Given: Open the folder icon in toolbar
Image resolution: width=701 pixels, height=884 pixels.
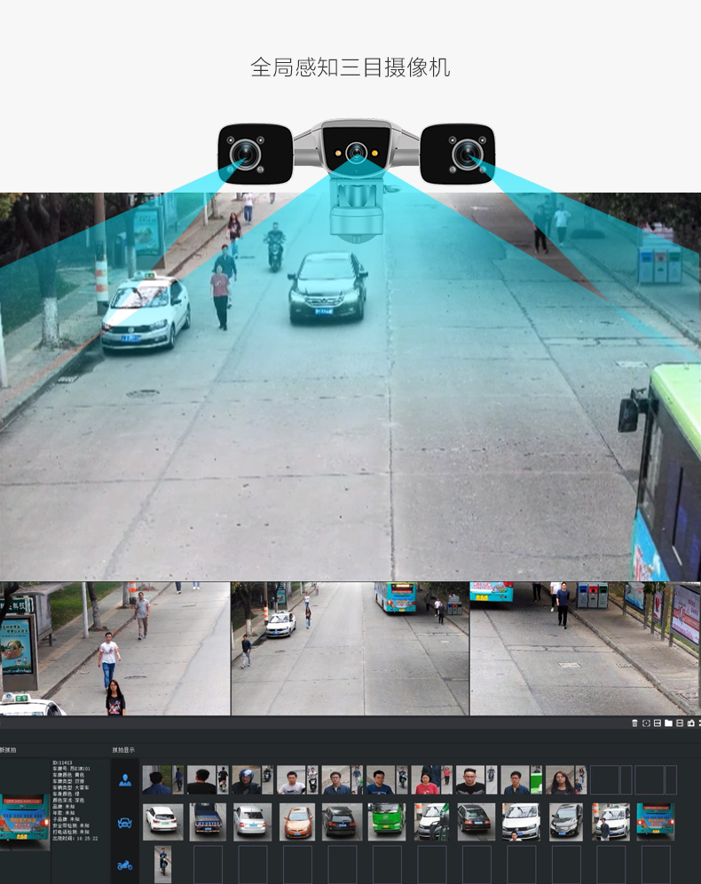Looking at the screenshot, I should (x=668, y=723).
